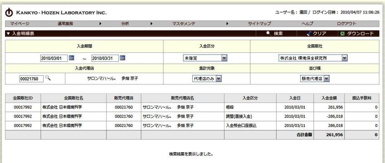This screenshot has height=163, width=385.
Task: Open the start date calendar picker
Action: (72, 58)
